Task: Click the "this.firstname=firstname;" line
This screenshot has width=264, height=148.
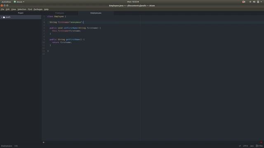Action: pyautogui.click(x=66, y=31)
